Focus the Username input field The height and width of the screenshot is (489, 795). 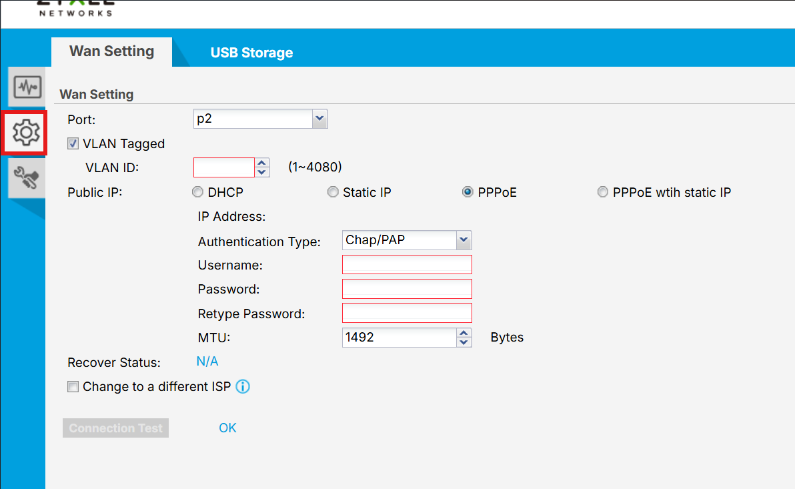click(x=407, y=265)
